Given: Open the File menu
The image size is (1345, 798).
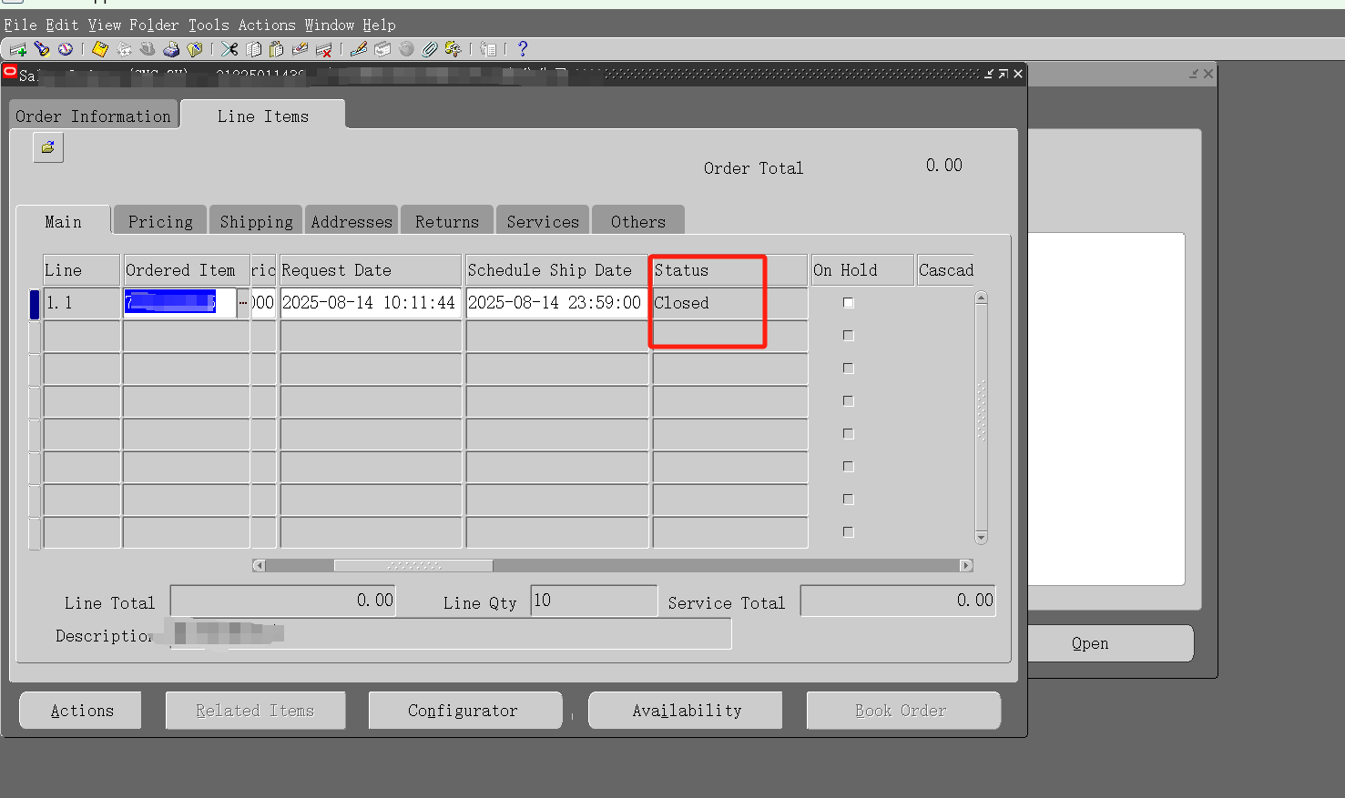Looking at the screenshot, I should pos(20,25).
